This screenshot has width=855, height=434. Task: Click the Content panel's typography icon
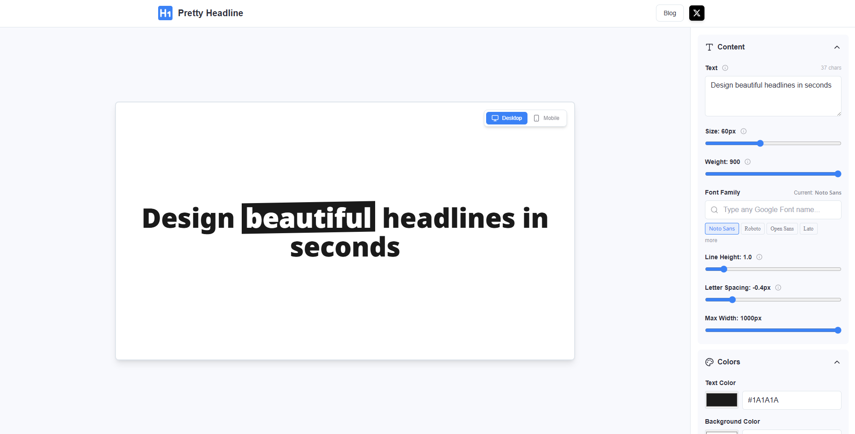pos(709,47)
